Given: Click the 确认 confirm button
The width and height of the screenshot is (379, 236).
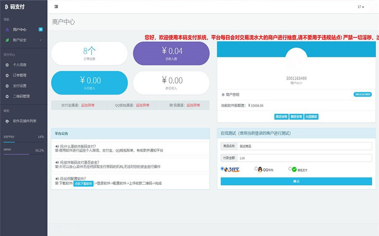Looking at the screenshot, I should tap(296, 181).
